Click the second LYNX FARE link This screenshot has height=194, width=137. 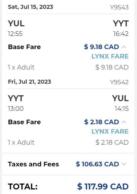tap(110, 131)
